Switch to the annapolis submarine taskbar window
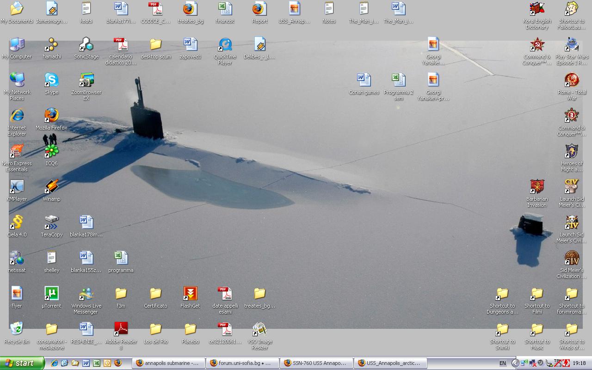The height and width of the screenshot is (370, 592). tap(168, 363)
